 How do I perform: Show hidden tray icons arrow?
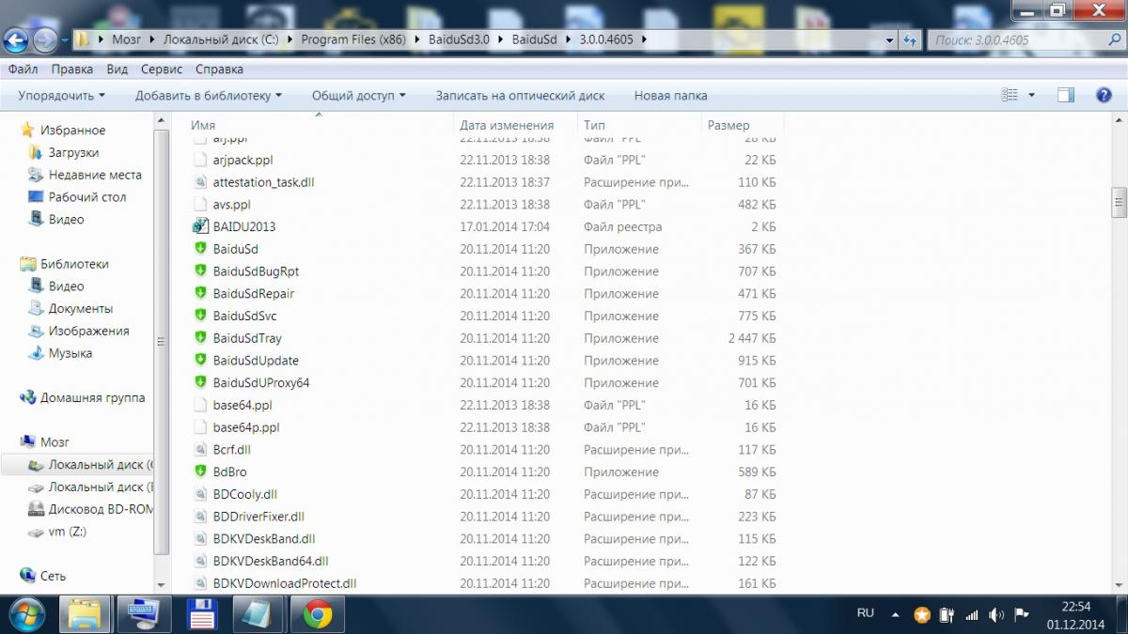pyautogui.click(x=893, y=615)
